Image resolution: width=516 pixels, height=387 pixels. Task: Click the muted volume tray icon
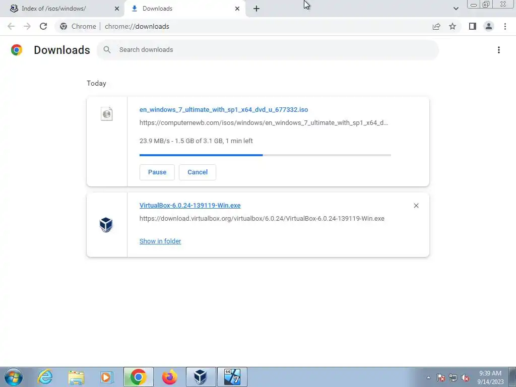pyautogui.click(x=465, y=377)
